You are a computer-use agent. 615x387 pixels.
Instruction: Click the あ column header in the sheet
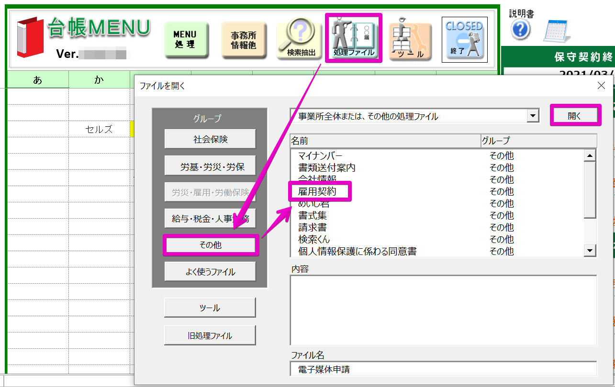[x=38, y=80]
